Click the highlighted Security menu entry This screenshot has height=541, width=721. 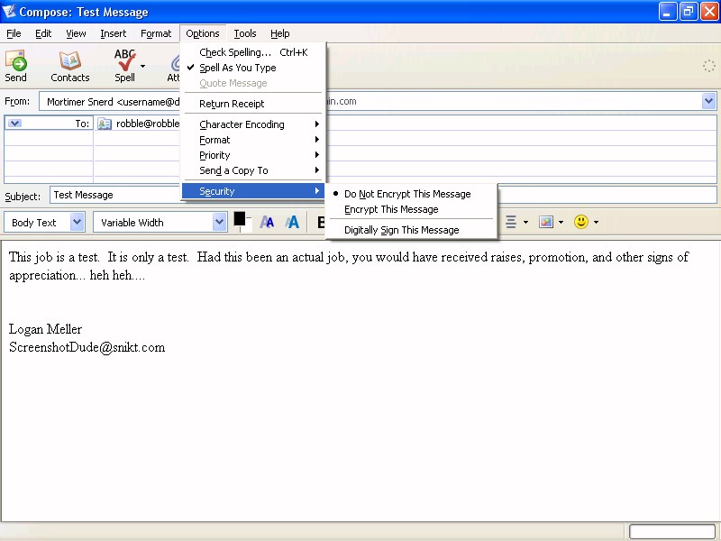point(253,191)
